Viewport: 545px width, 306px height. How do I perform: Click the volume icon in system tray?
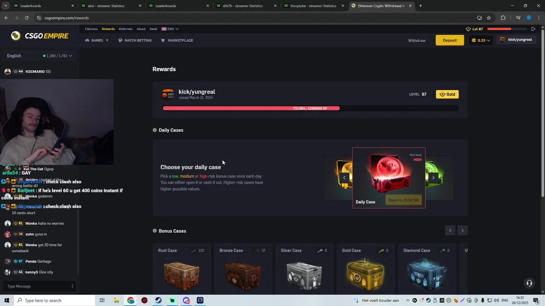(x=496, y=300)
